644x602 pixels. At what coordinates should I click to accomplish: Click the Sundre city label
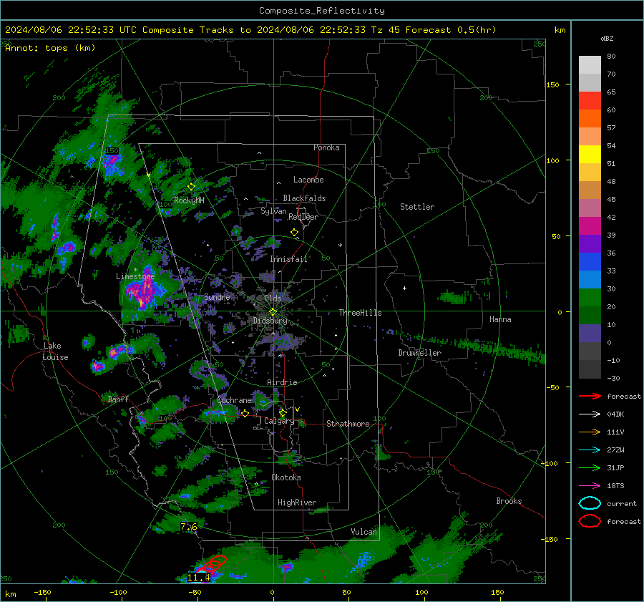217,297
